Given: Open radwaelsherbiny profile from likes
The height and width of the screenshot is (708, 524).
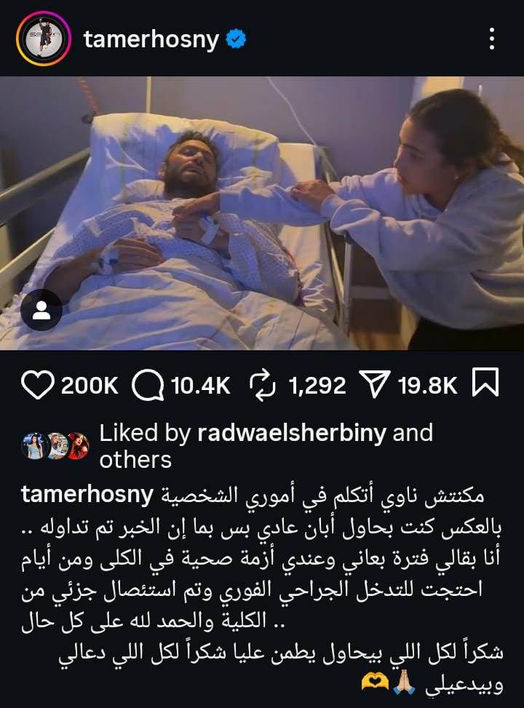Looking at the screenshot, I should (292, 432).
